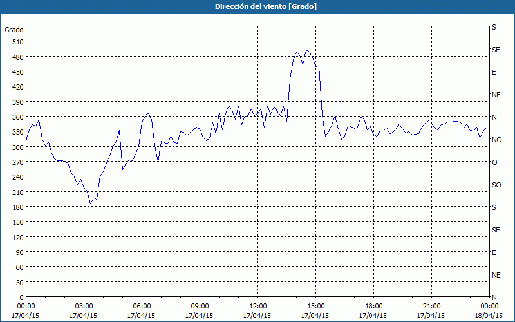The height and width of the screenshot is (322, 515).
Task: Click the "Grado" y-axis unit label
Action: tap(14, 30)
